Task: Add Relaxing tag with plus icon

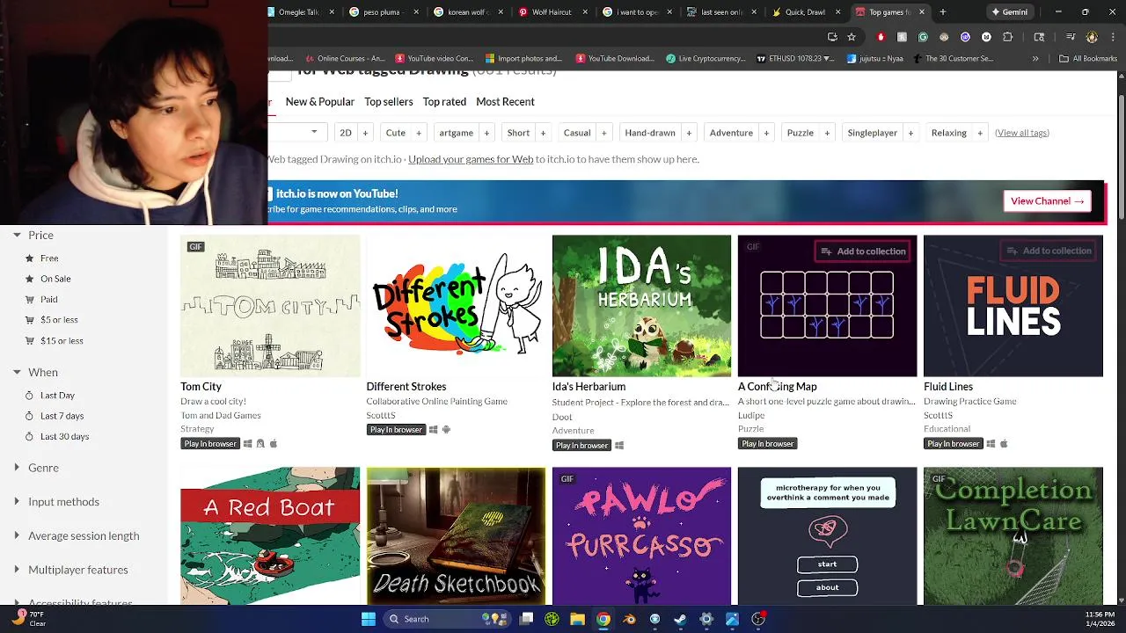Action: click(980, 133)
